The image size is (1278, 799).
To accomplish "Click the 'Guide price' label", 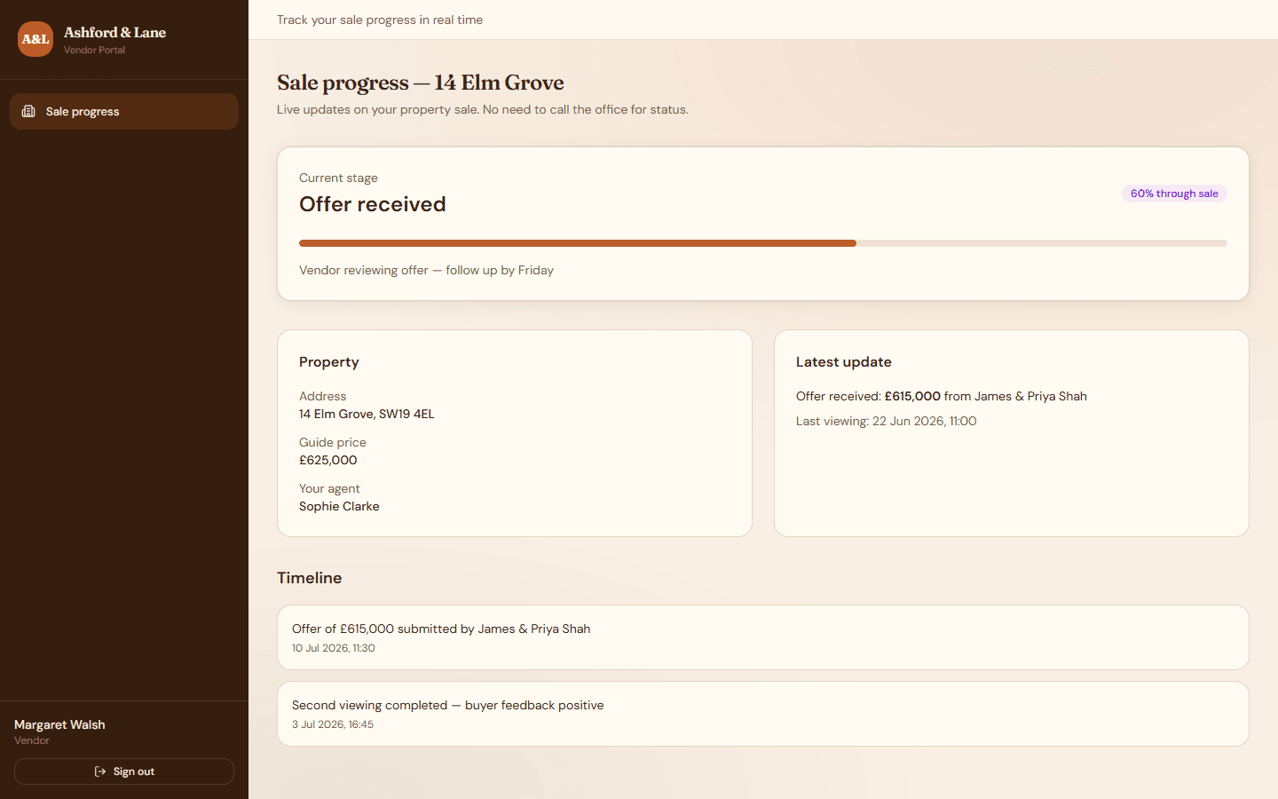I will click(333, 442).
